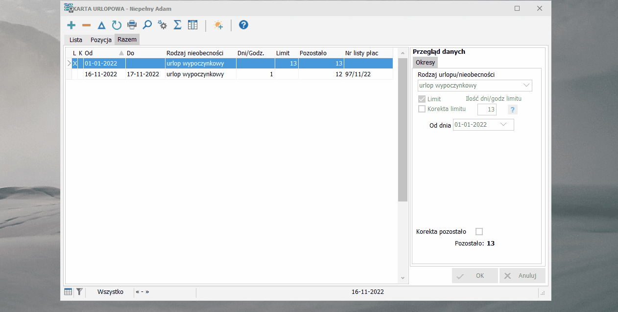The image size is (618, 312).
Task: Click the triangle edit record icon
Action: [x=101, y=25]
